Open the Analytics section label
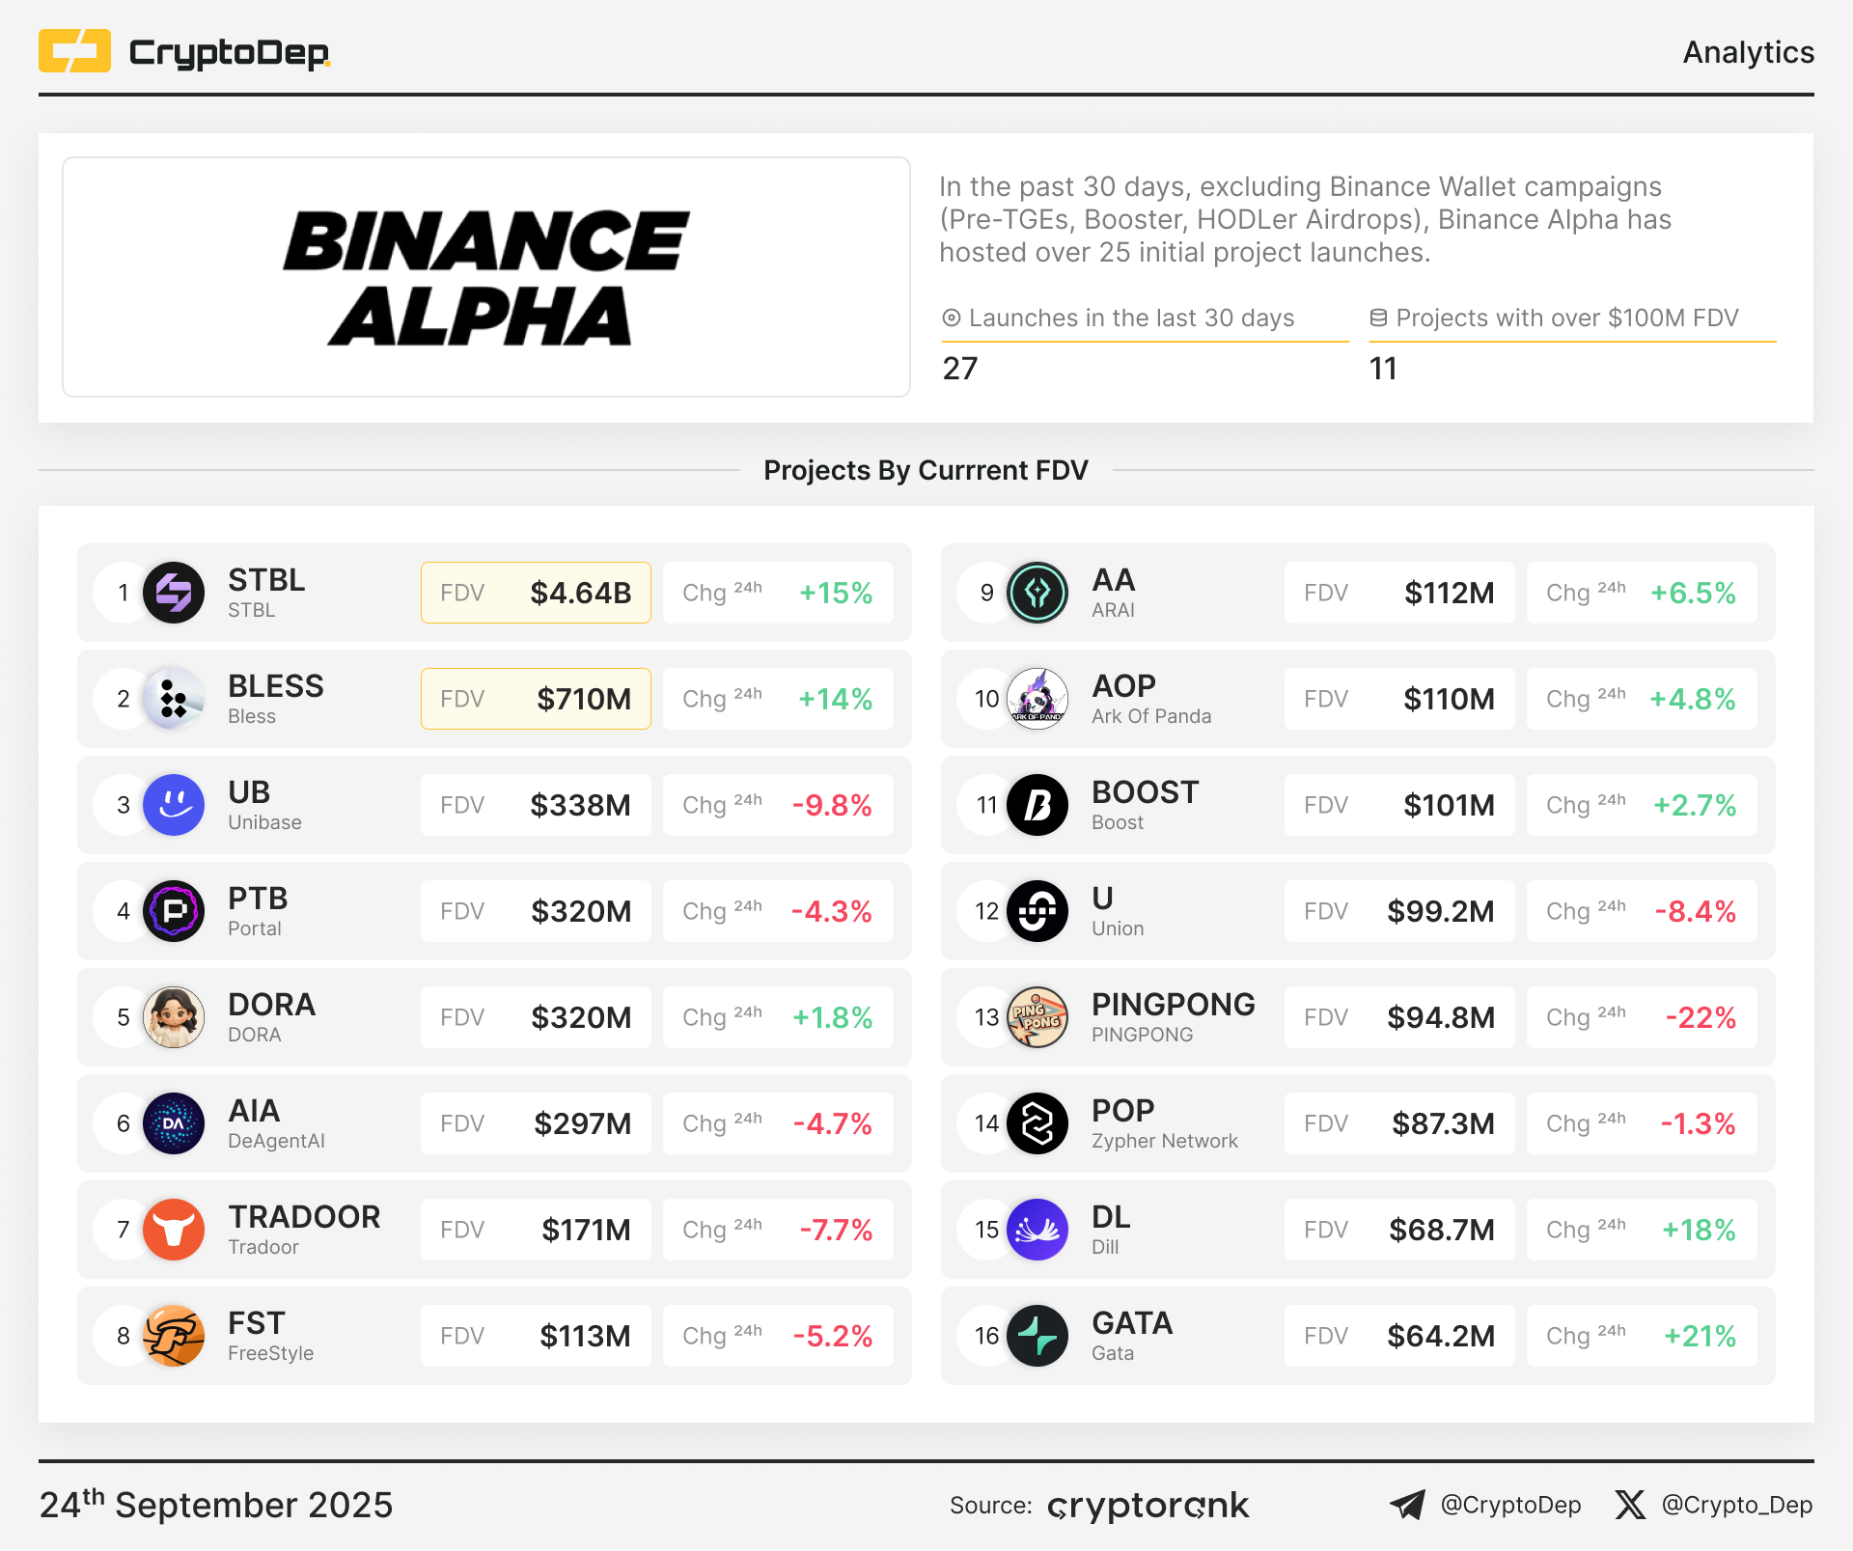 click(1748, 52)
